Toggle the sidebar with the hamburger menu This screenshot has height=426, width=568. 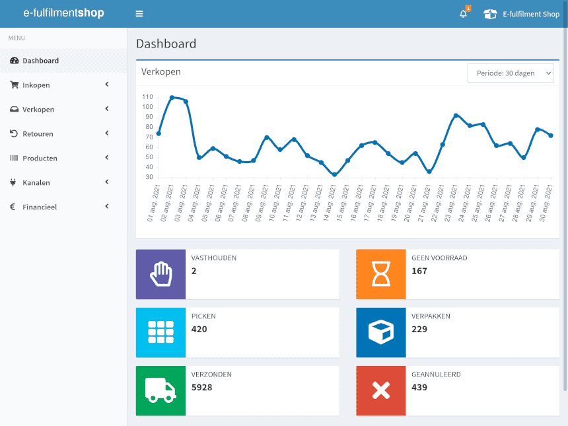point(139,13)
